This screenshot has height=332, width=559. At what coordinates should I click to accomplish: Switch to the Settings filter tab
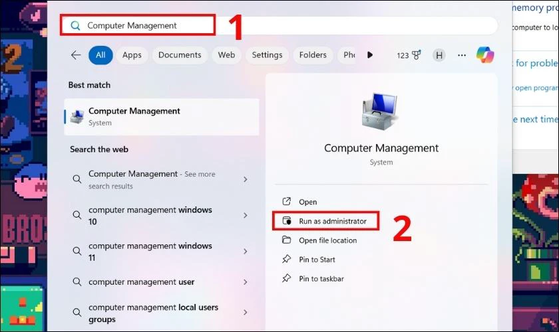coord(267,55)
